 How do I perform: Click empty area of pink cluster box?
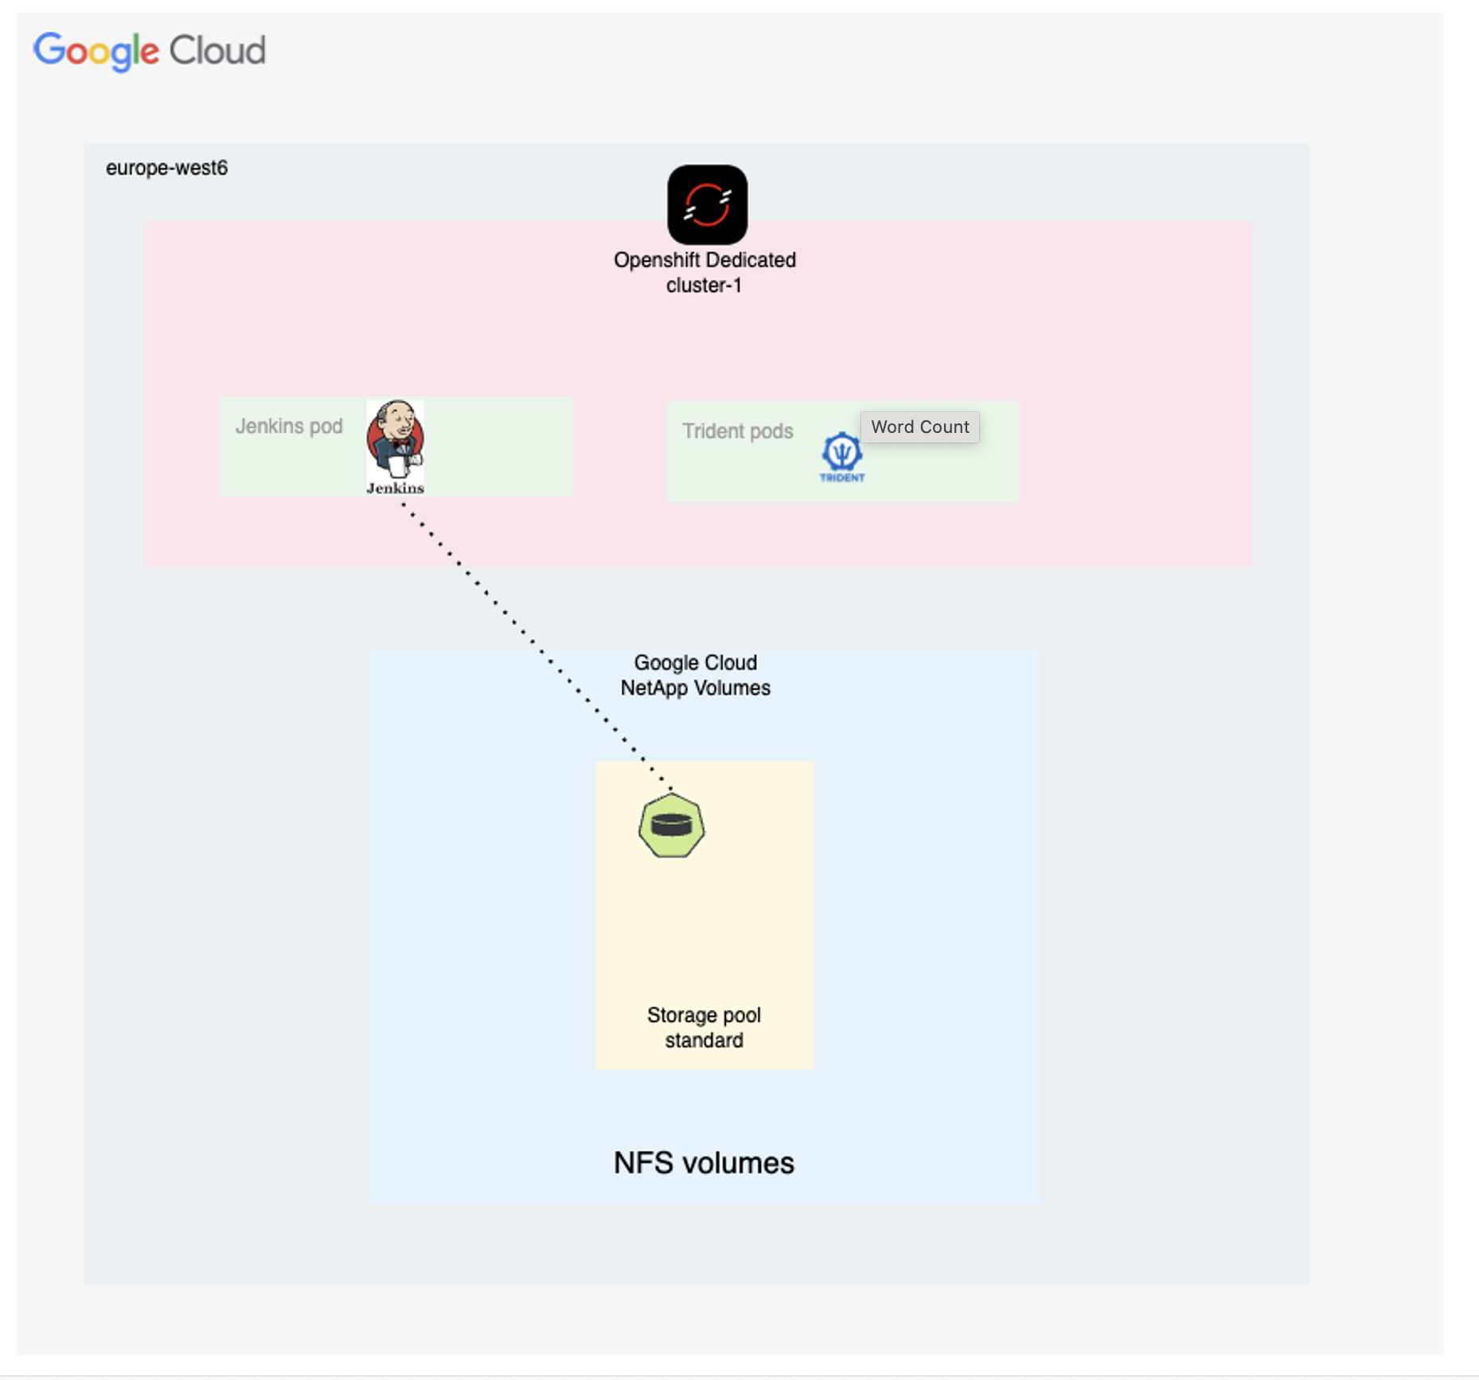[1114, 334]
